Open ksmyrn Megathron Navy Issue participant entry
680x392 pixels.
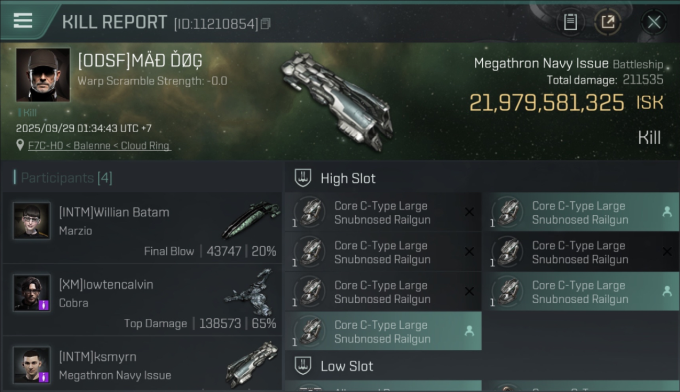coord(142,364)
